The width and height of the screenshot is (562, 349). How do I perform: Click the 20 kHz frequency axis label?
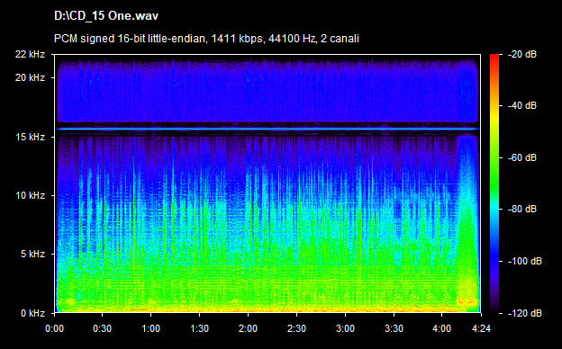(x=30, y=77)
